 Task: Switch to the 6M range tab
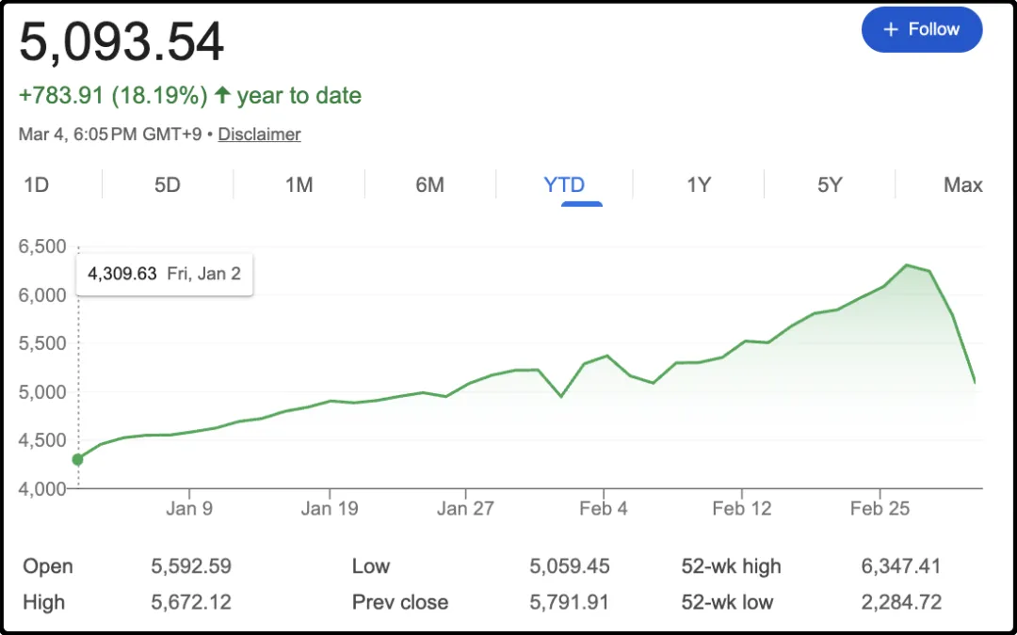(x=429, y=184)
